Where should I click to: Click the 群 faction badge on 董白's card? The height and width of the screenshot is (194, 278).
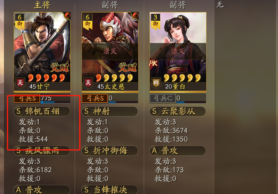click(x=156, y=83)
